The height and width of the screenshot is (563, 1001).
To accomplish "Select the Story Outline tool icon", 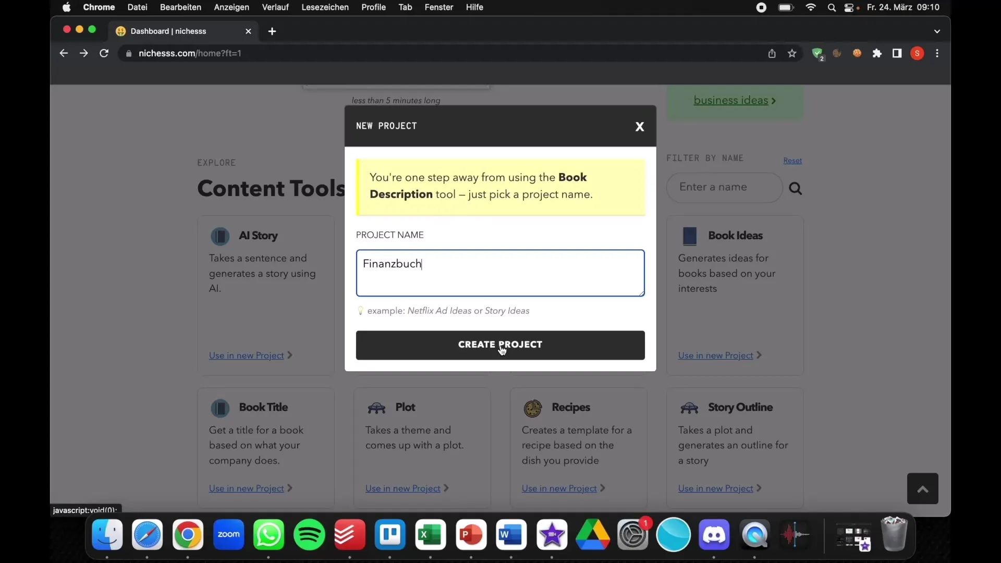I will [x=690, y=407].
